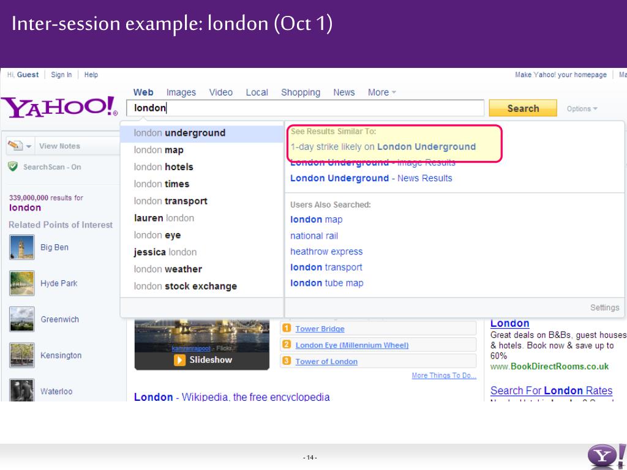
Task: Play the Slideshow orange arrow icon
Action: click(x=179, y=360)
